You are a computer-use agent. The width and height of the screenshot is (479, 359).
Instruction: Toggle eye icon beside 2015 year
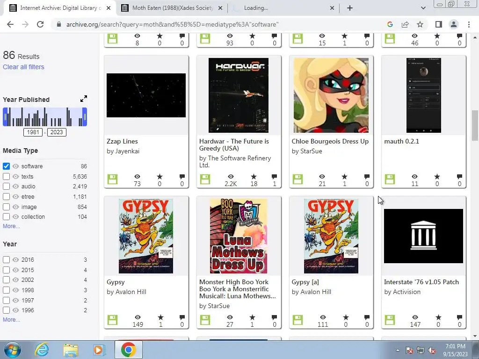pyautogui.click(x=15, y=270)
